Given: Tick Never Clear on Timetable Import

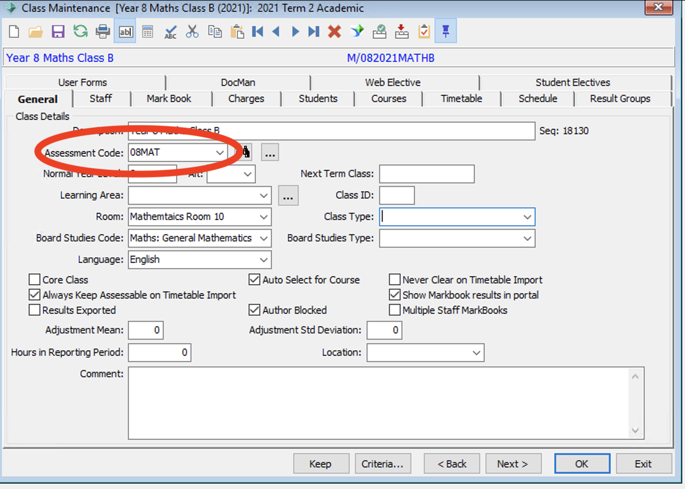Looking at the screenshot, I should click(x=394, y=280).
